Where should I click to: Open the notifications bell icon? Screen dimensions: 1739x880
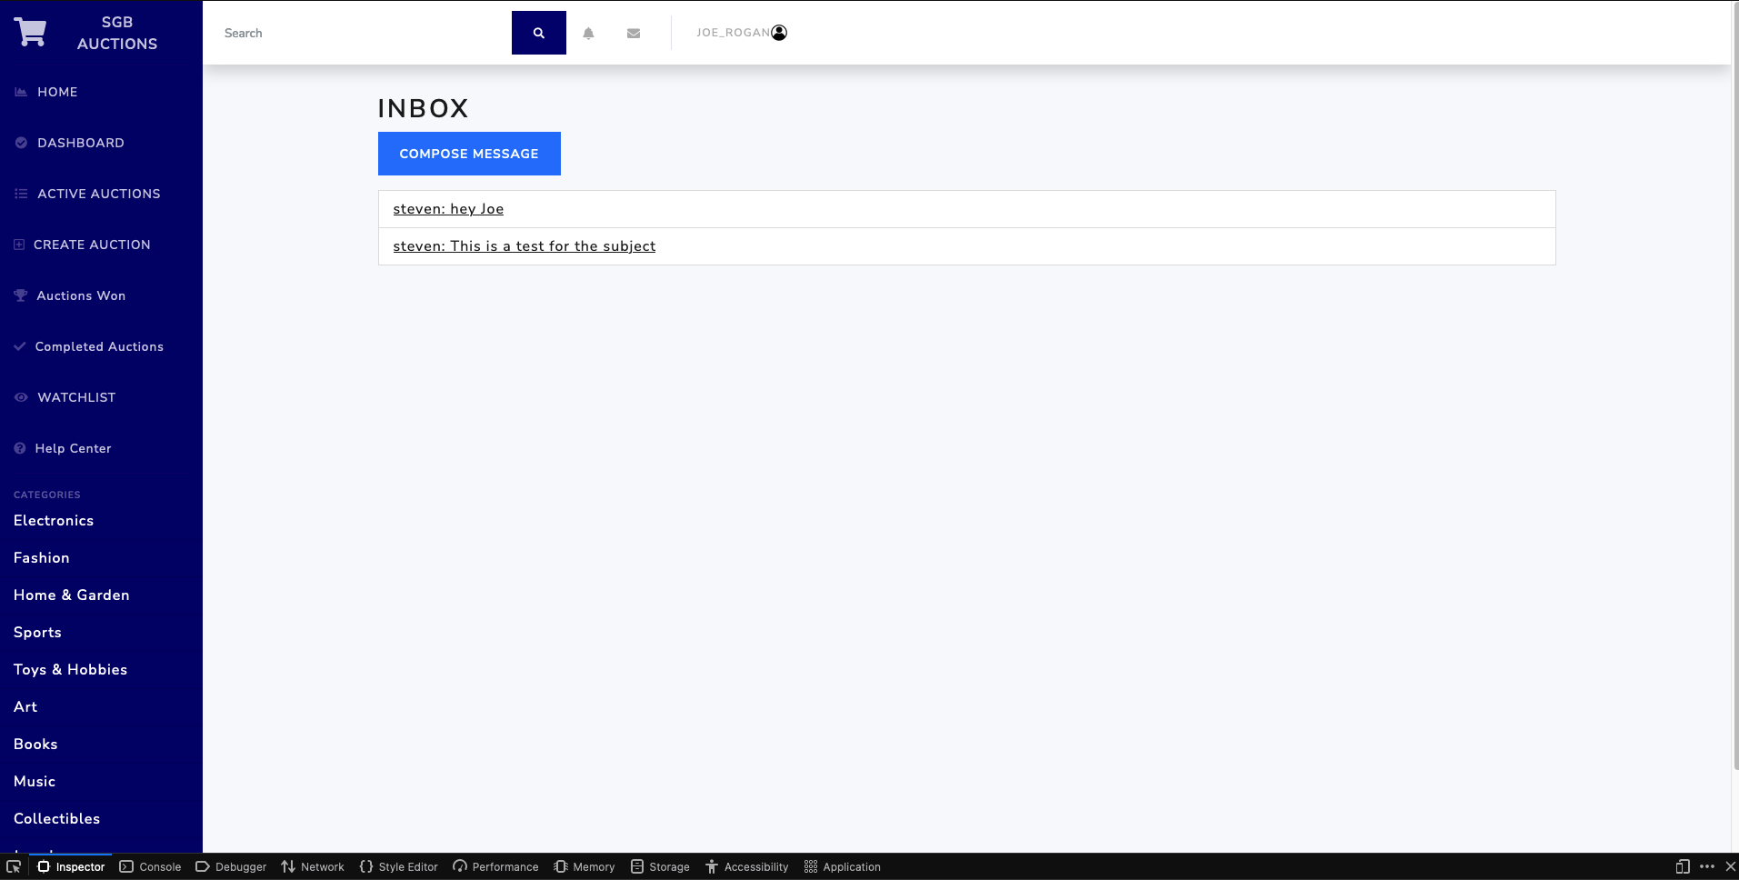(588, 33)
